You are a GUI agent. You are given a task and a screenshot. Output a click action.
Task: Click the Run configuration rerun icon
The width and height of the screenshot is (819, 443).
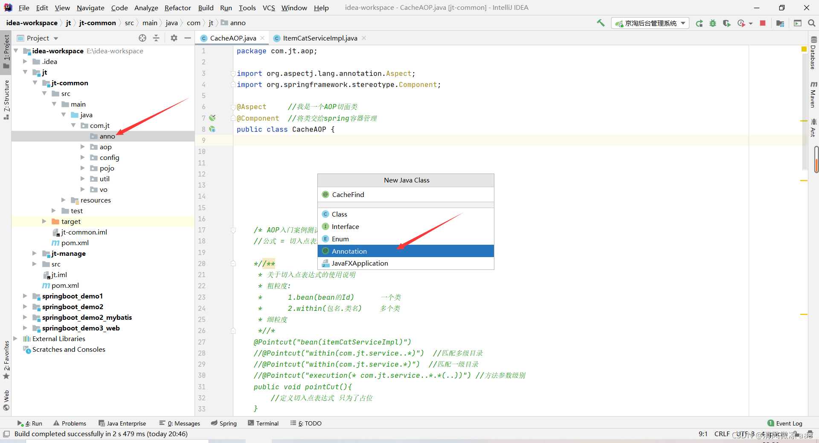click(x=699, y=23)
